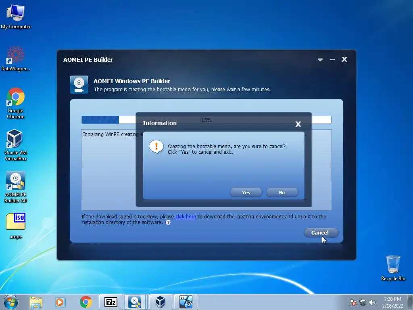Screen dimensions: 413x310
Task: Click the Action Center flag tray icon
Action: coord(353,302)
